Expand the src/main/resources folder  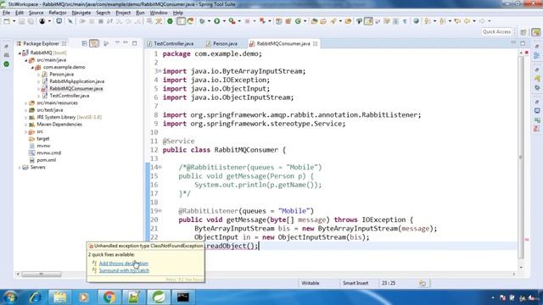pyautogui.click(x=26, y=103)
